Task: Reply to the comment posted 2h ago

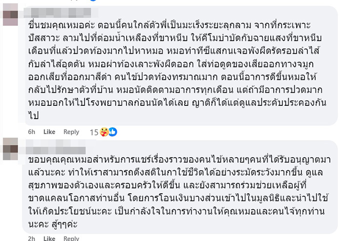Action: (71, 239)
